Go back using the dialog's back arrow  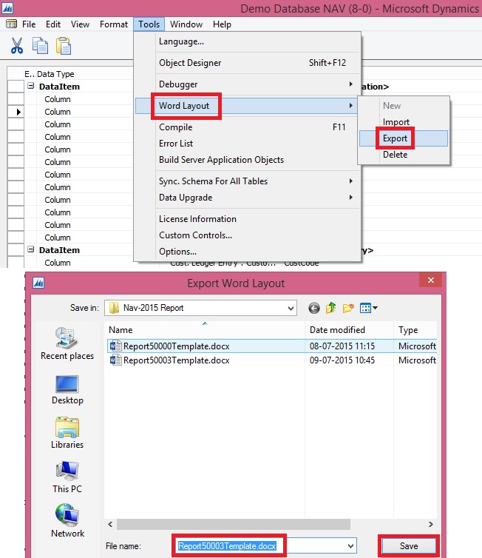click(315, 307)
